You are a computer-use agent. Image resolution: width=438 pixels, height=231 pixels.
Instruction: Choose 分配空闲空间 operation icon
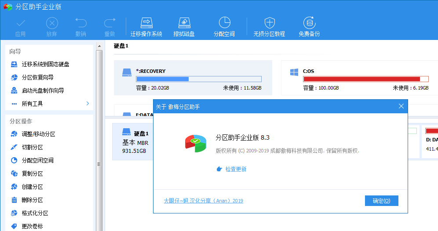14,160
